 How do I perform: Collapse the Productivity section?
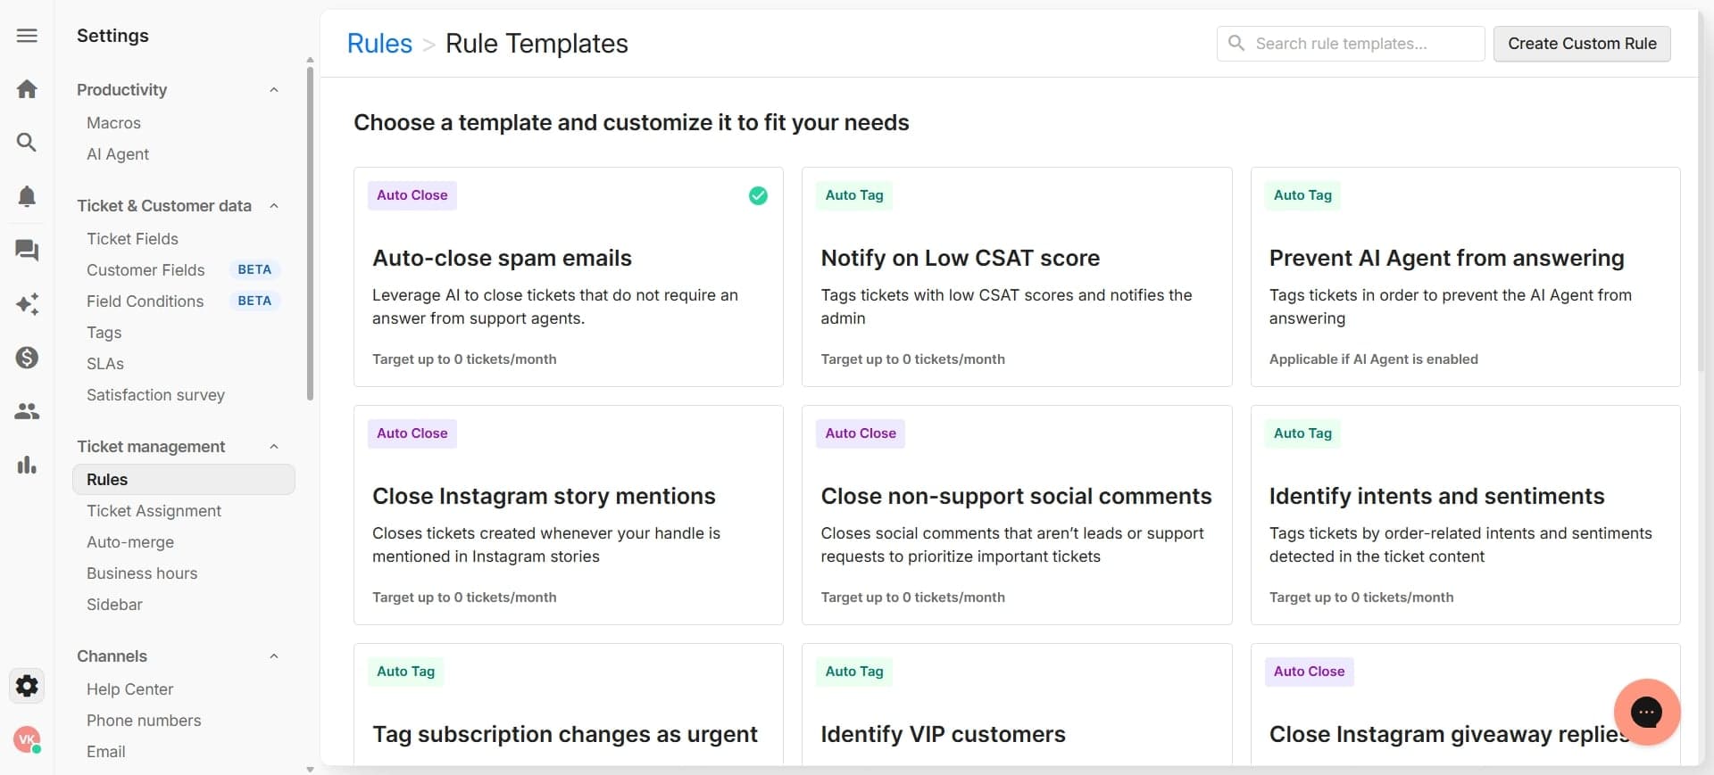point(273,89)
